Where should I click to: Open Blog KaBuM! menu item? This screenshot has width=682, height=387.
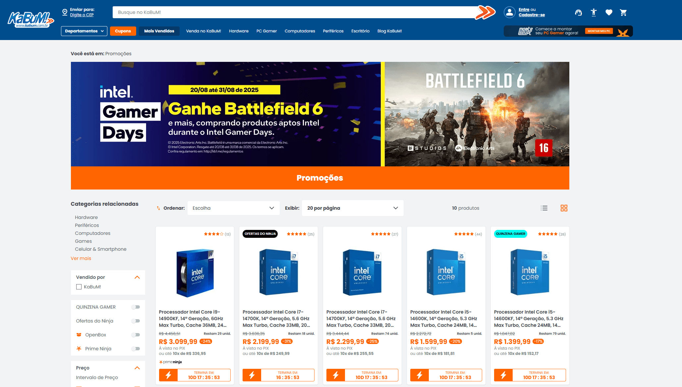(x=389, y=31)
